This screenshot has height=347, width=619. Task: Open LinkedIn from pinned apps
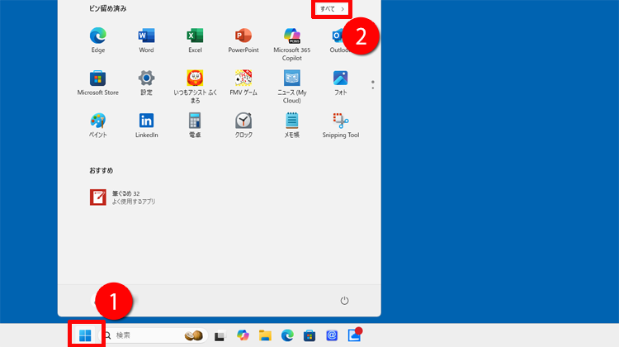click(146, 121)
